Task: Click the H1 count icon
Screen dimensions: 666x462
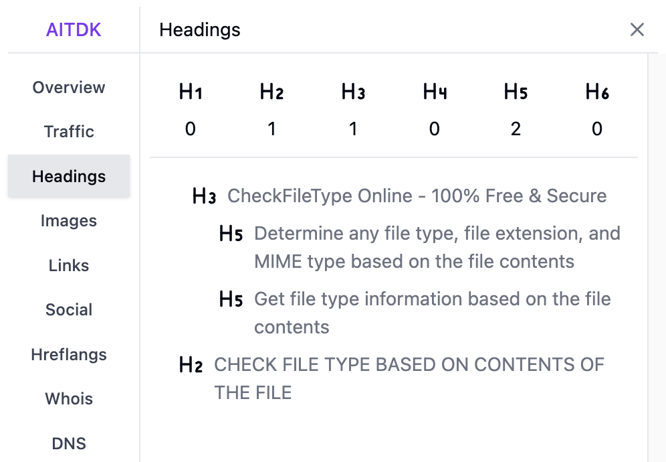Action: [191, 92]
